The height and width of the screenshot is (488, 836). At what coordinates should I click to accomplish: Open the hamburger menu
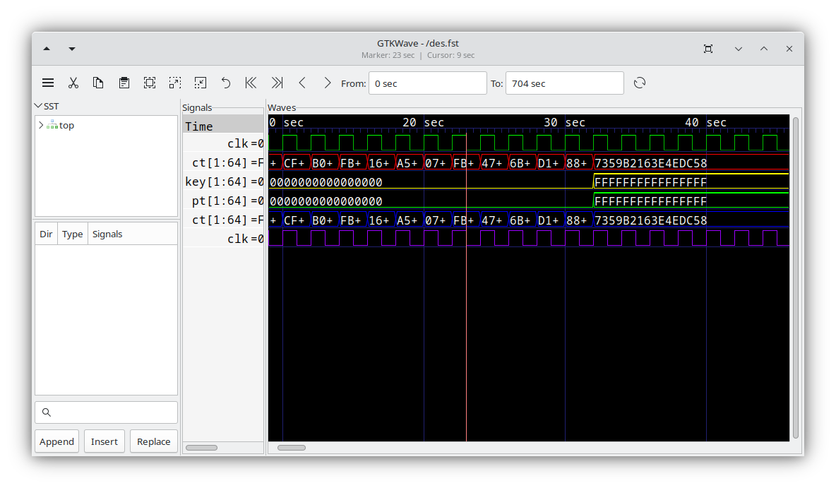pyautogui.click(x=47, y=83)
